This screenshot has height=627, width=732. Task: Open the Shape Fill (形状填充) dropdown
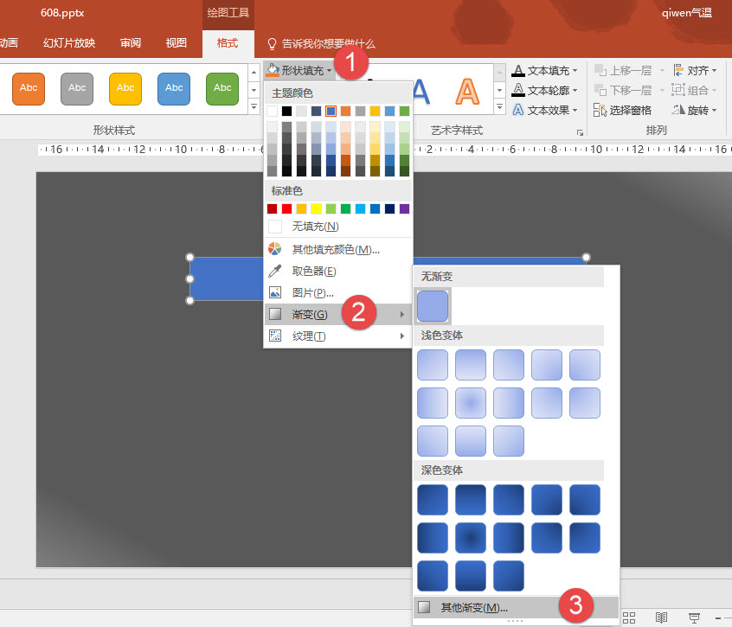(299, 70)
